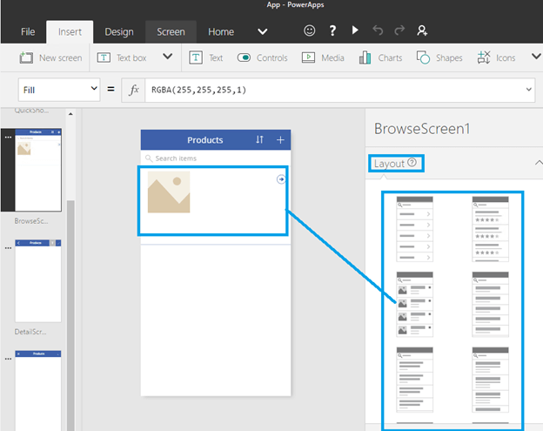The height and width of the screenshot is (431, 543).
Task: Click the New screen button
Action: coord(51,58)
